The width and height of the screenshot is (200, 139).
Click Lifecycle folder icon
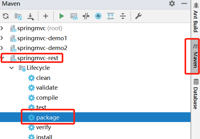click(22, 68)
